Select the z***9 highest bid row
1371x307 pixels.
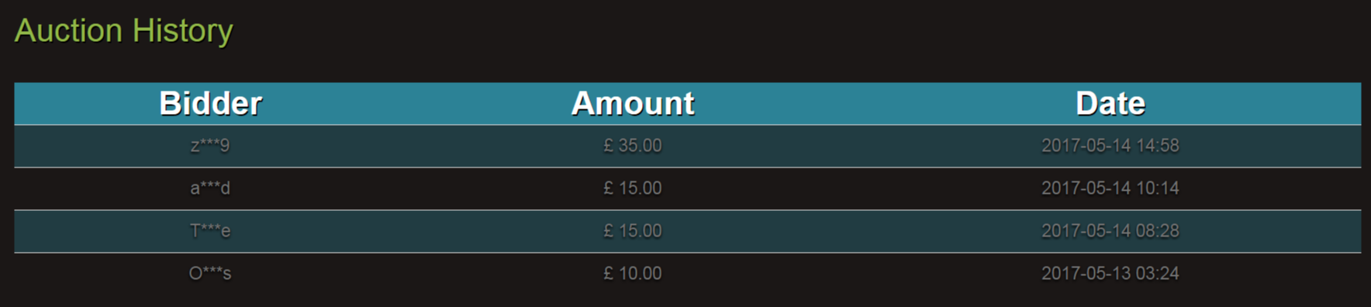[687, 146]
